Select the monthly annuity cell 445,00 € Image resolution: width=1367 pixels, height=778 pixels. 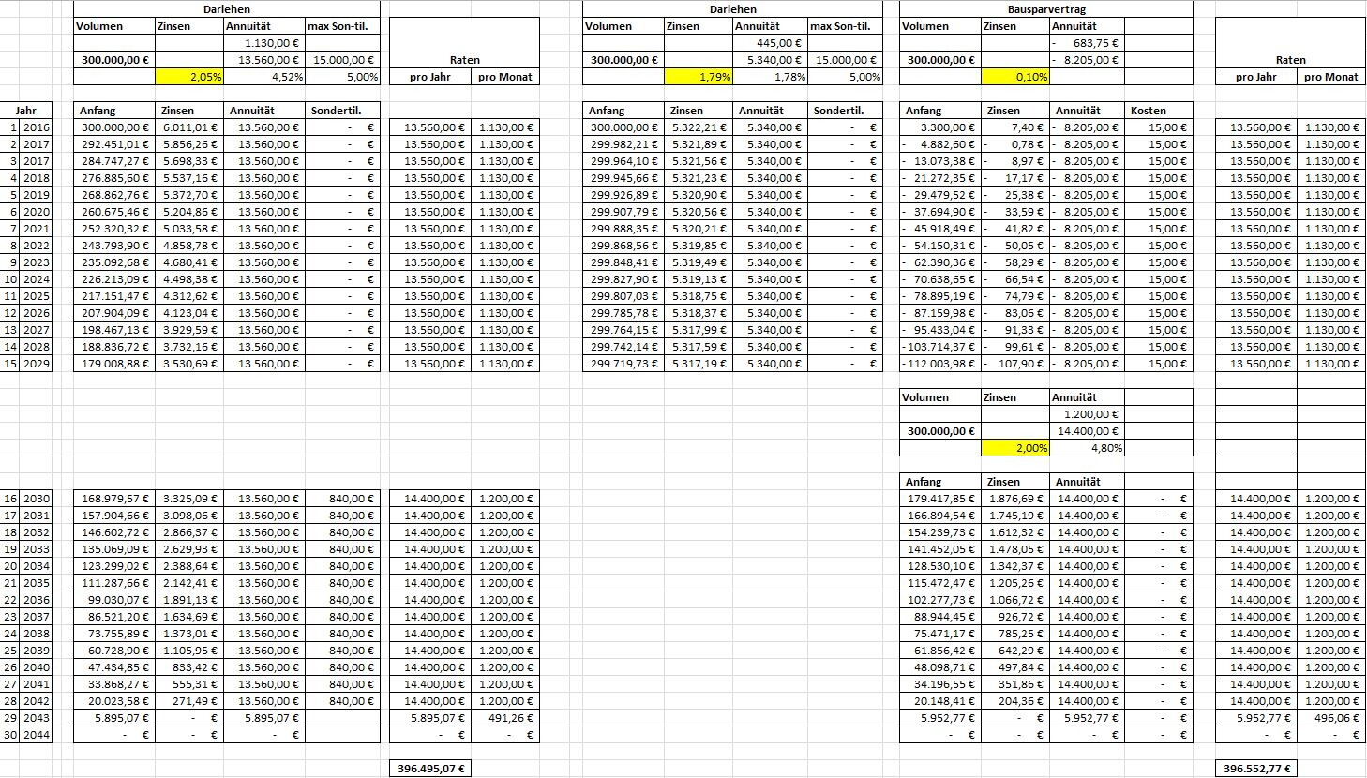coord(770,43)
